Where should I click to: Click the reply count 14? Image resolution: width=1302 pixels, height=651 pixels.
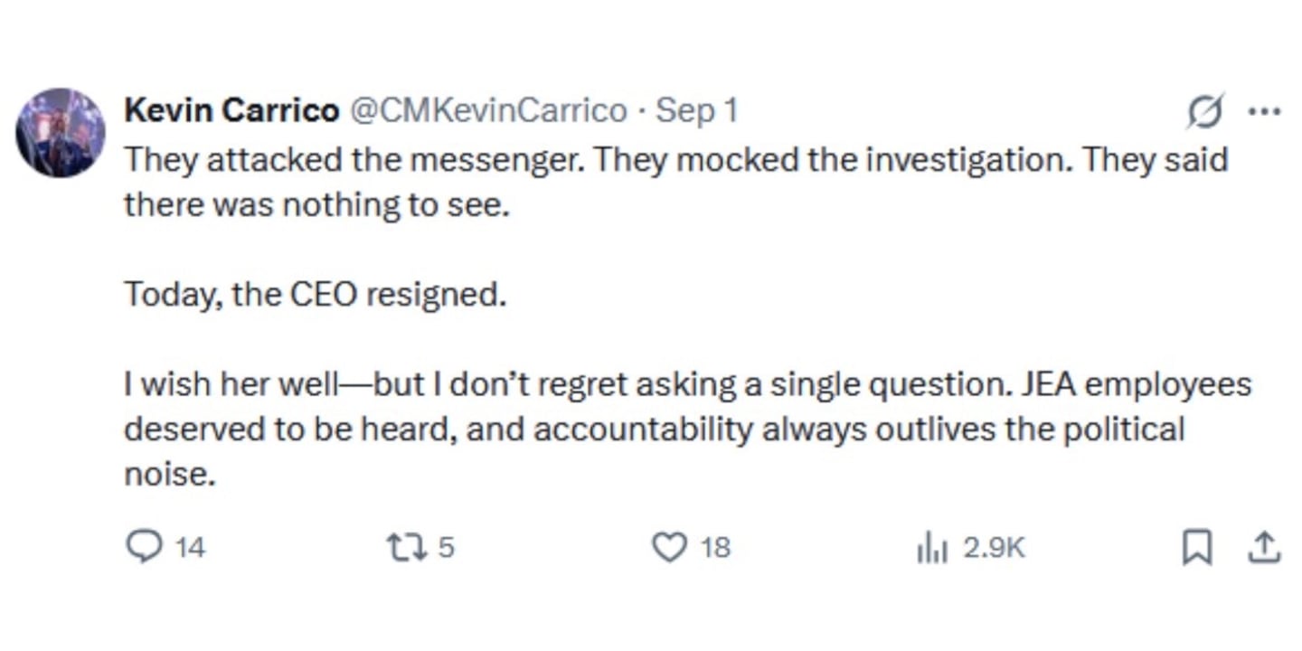tap(190, 548)
